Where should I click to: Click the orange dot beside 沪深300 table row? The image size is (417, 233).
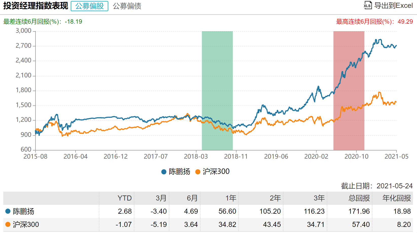(8, 224)
